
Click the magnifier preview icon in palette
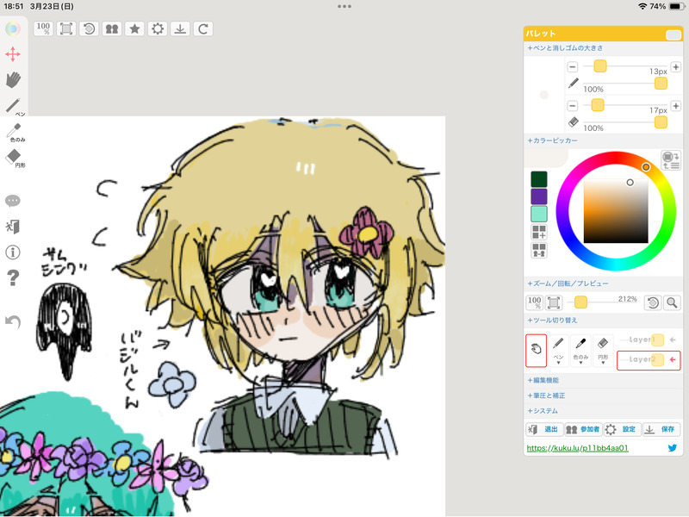[672, 302]
